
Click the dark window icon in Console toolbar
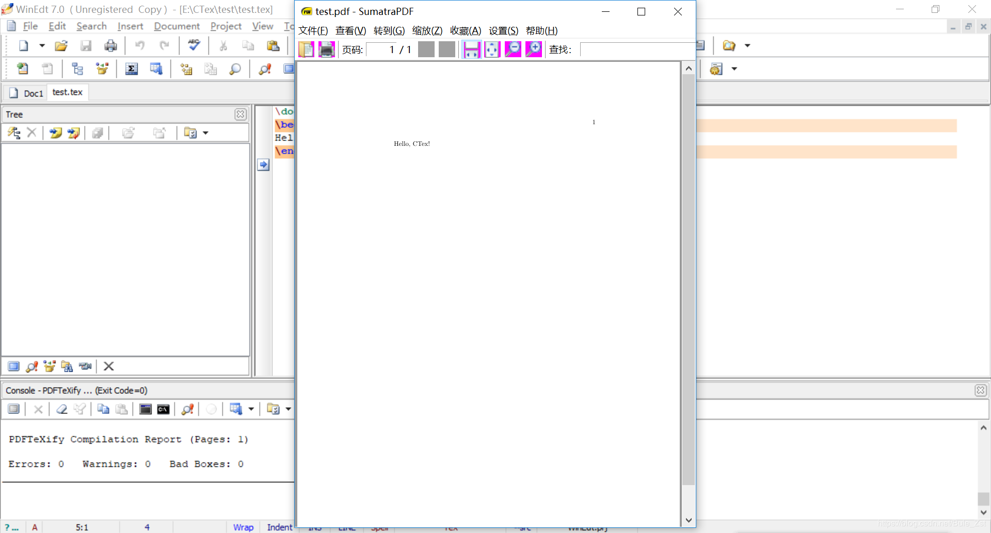(x=146, y=409)
